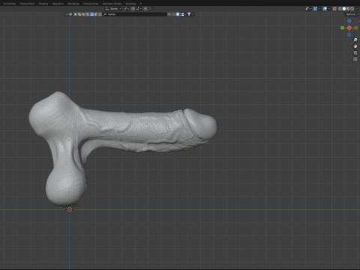
Task: Click the zoom magnifier viewport button
Action: (355, 40)
